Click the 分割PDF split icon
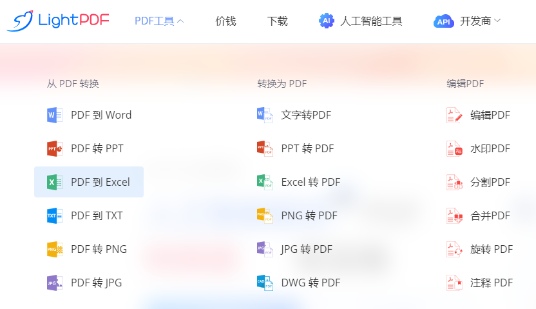The height and width of the screenshot is (309, 536). [x=454, y=182]
